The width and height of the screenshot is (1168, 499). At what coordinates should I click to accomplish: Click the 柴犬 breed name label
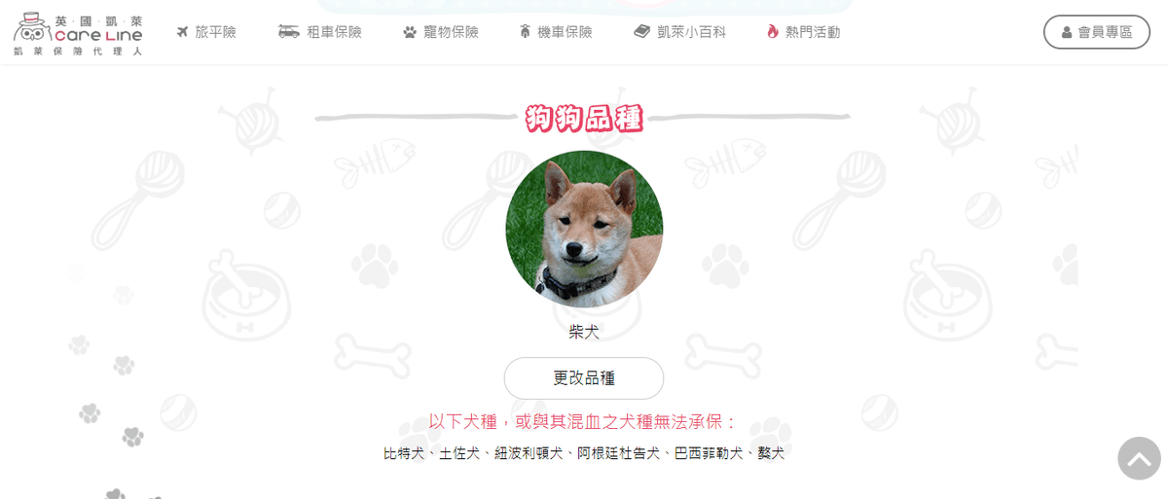click(584, 332)
